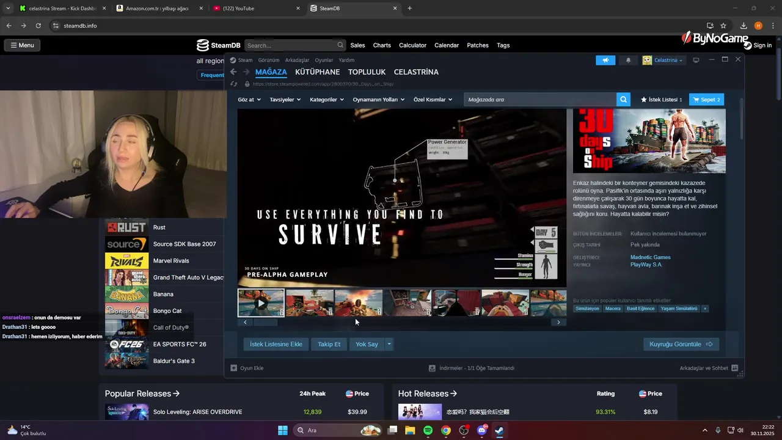Click the Steam store search magnifier button
This screenshot has height=440, width=782.
[x=623, y=100]
